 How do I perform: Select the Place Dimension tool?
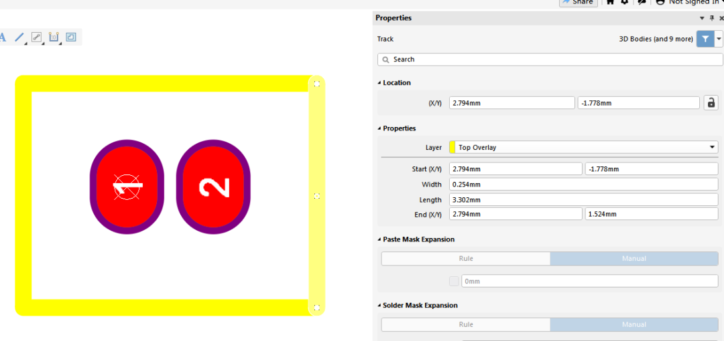pyautogui.click(x=54, y=37)
